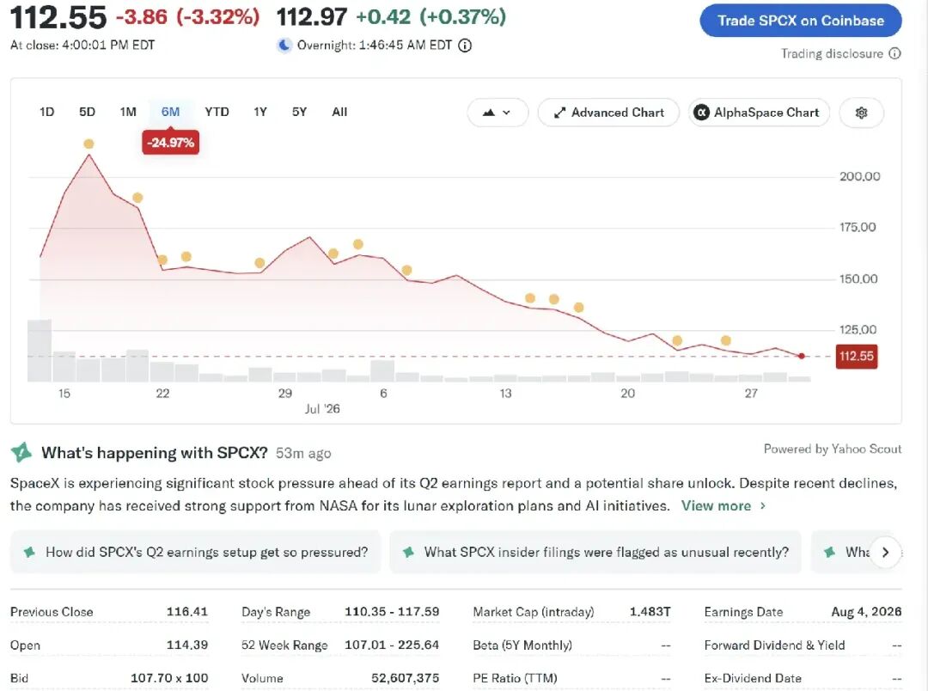Choose the All time range
The image size is (928, 691).
[x=339, y=112]
